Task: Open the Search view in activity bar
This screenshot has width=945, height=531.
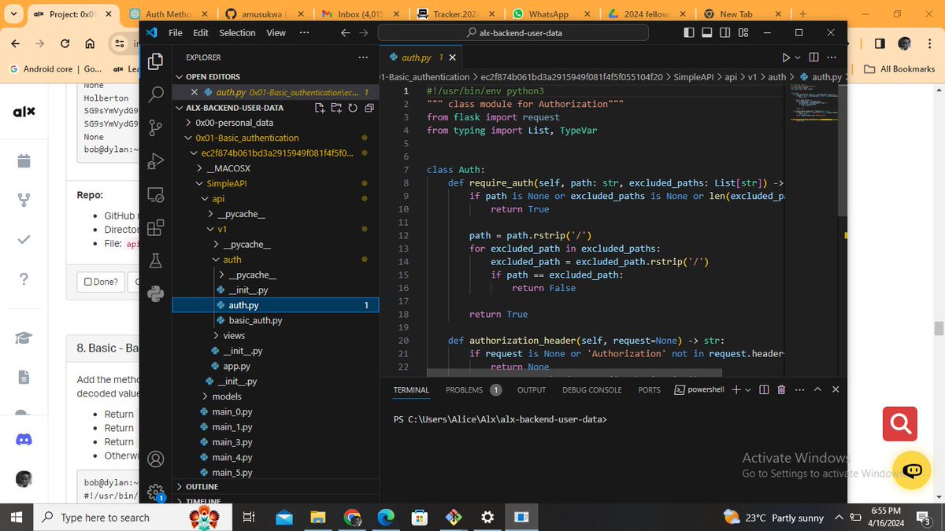Action: pyautogui.click(x=156, y=93)
